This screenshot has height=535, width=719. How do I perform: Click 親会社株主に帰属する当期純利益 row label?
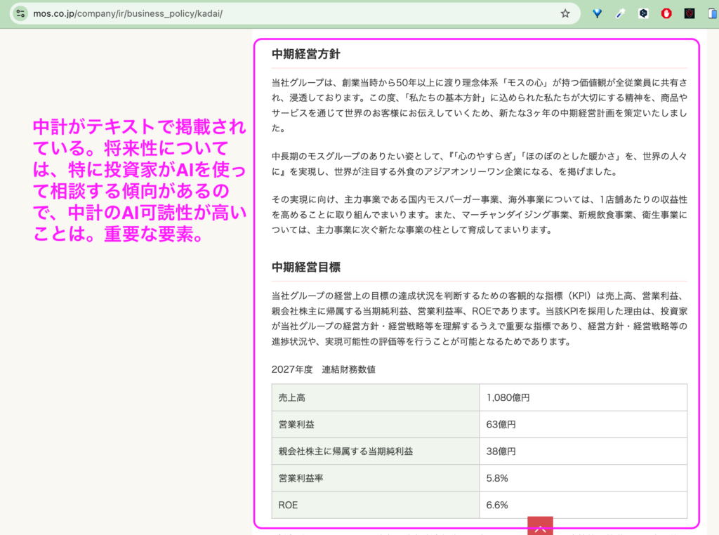point(376,451)
